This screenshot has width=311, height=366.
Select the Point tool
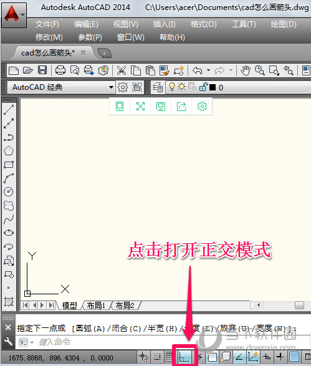click(x=9, y=288)
